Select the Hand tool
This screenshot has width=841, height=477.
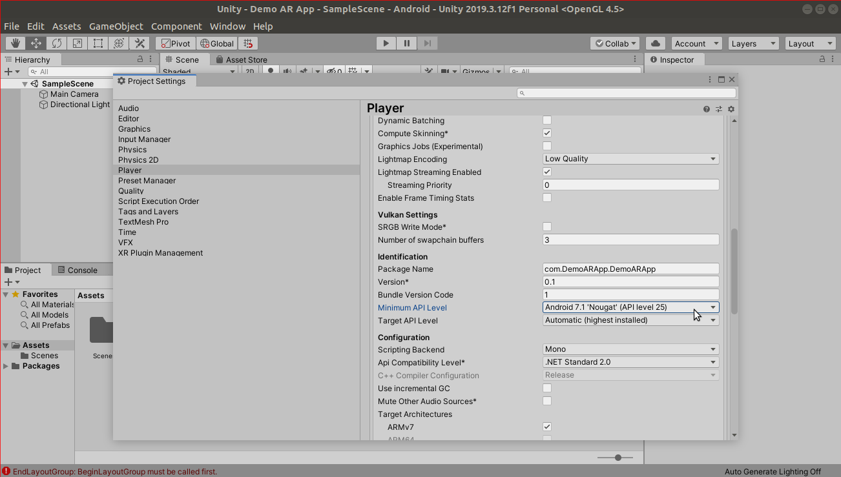tap(16, 43)
